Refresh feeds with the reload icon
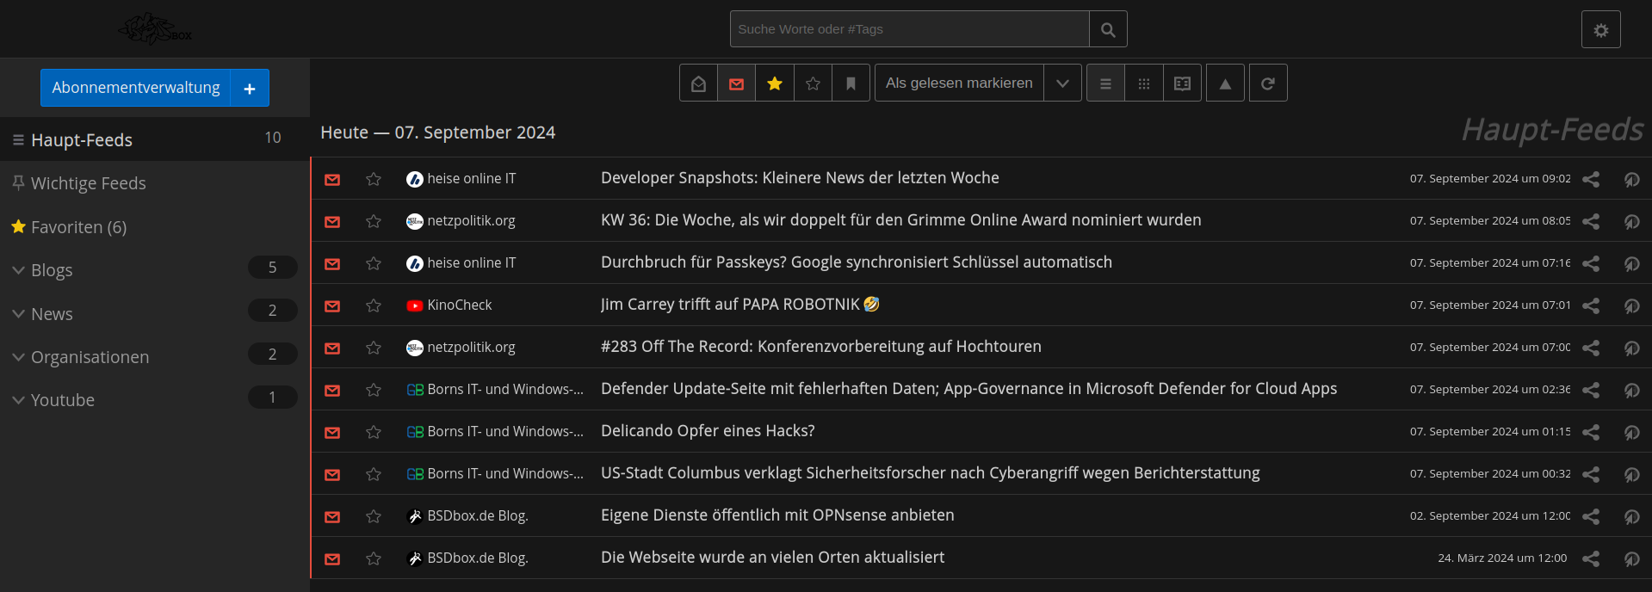 1267,83
